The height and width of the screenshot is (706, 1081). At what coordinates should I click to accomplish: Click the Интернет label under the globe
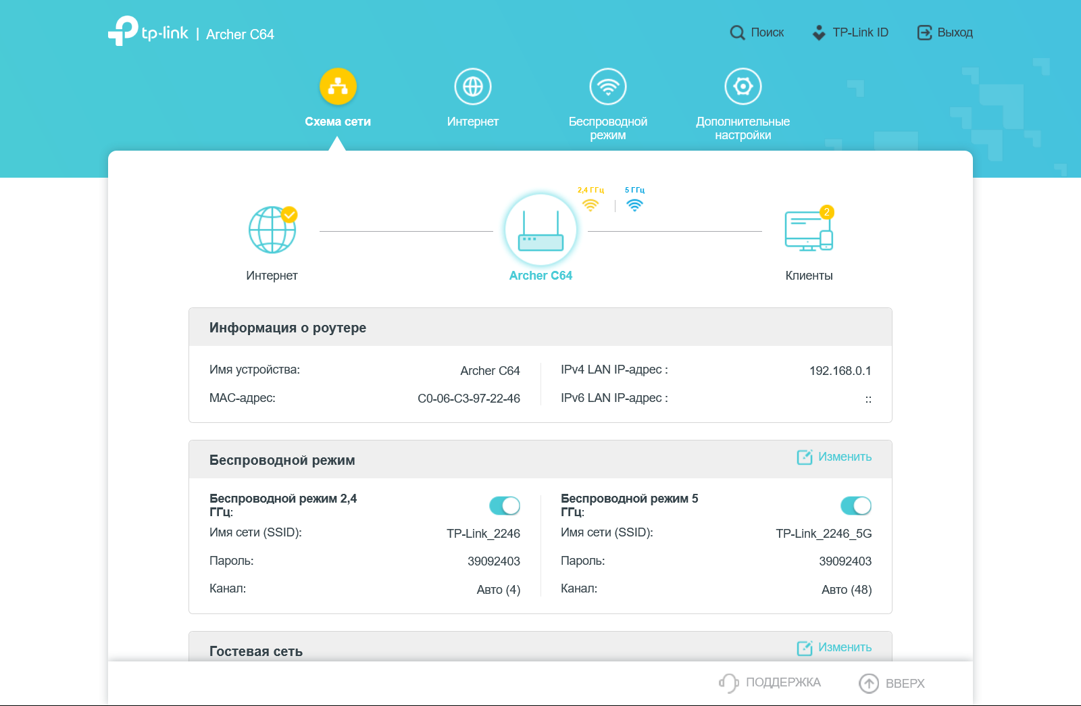(x=272, y=276)
